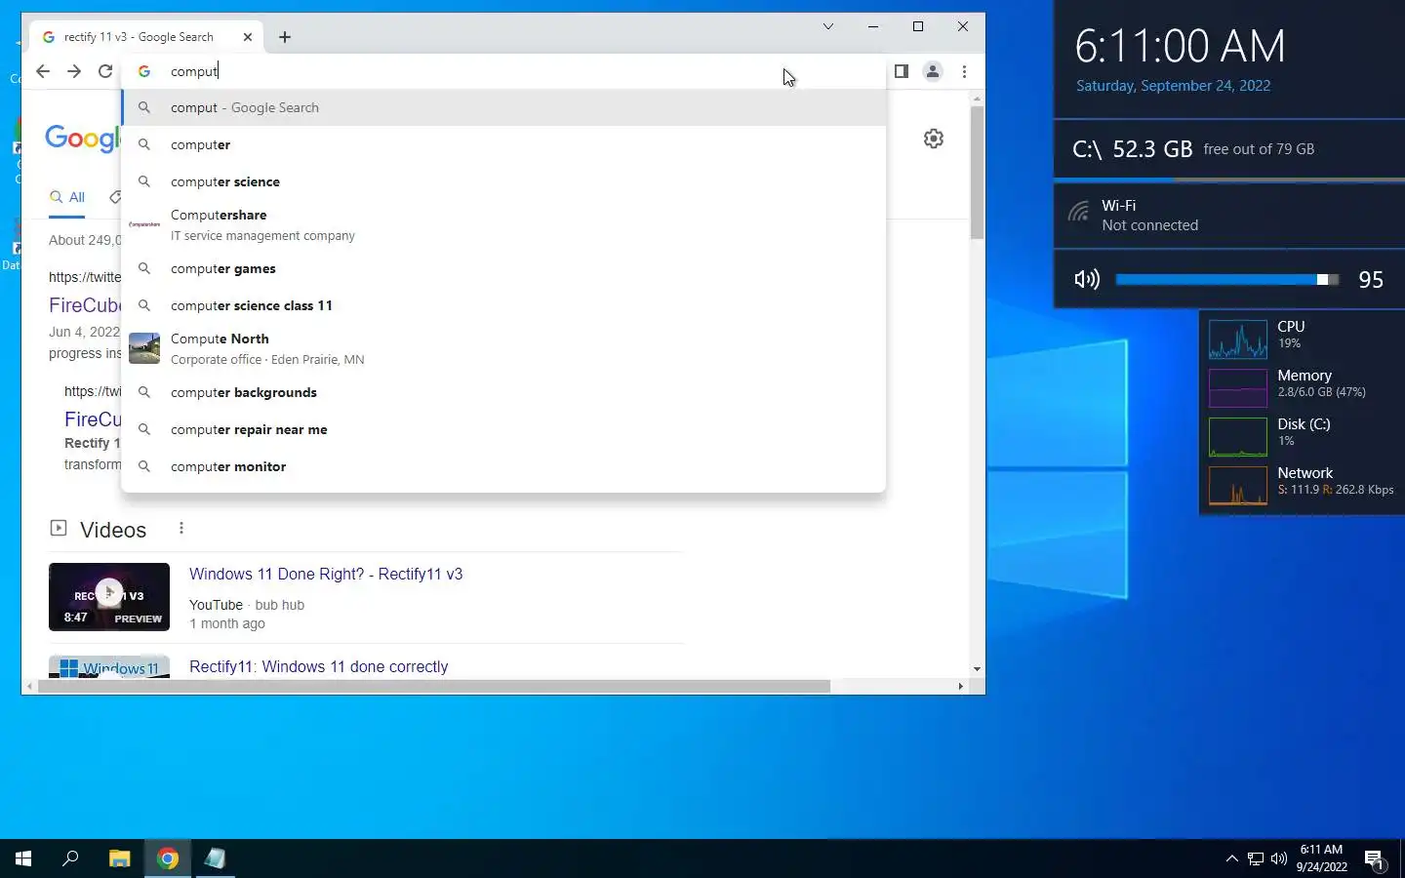Viewport: 1405px width, 878px height.
Task: Choose the 'computer' suggestion
Action: point(503,144)
